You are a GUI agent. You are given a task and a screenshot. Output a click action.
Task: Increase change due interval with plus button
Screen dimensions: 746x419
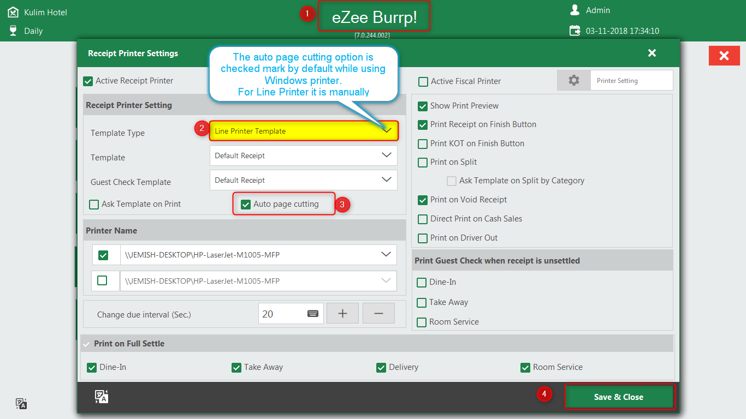(x=342, y=314)
